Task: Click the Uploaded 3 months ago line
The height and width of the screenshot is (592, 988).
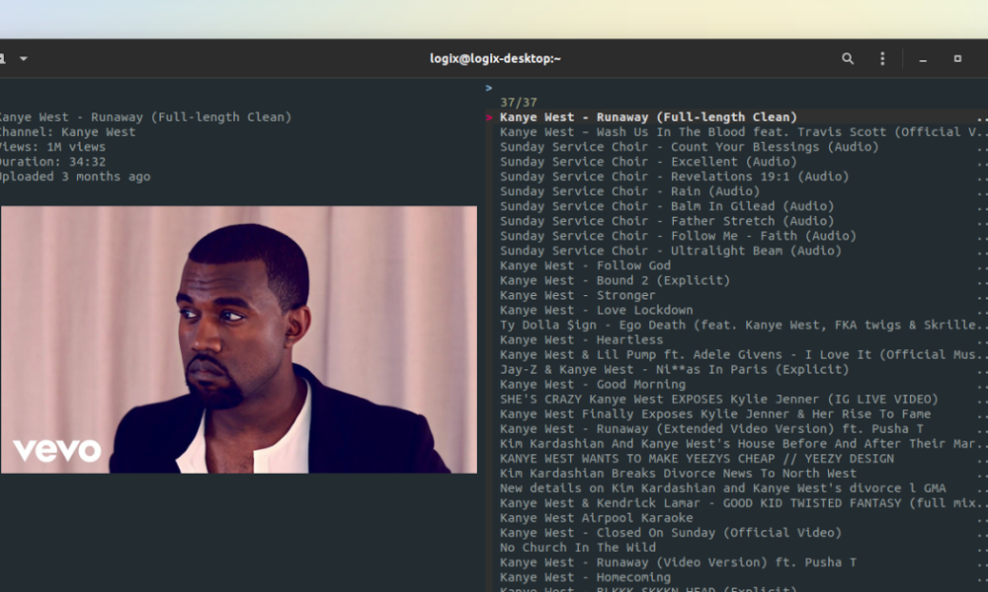Action: click(75, 177)
